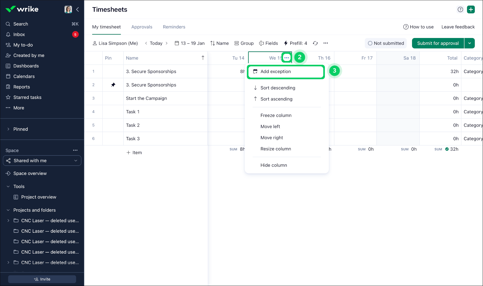
Task: Collapse Projects and folders tree
Action: click(x=8, y=210)
